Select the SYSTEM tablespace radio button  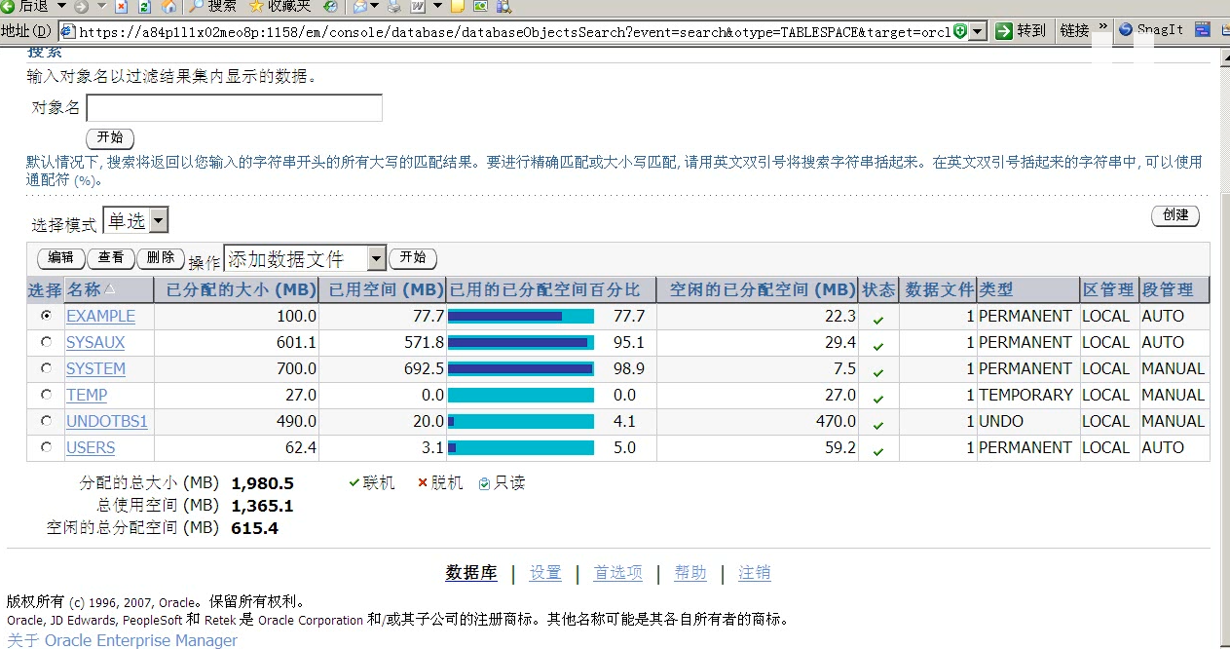click(46, 368)
